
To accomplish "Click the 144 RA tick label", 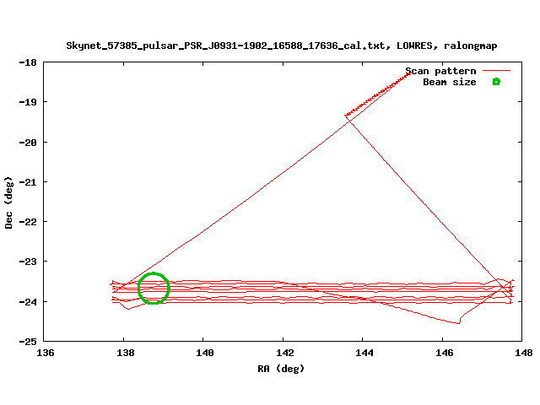I will point(364,353).
